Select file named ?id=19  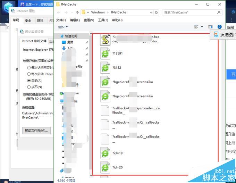(x=117, y=153)
